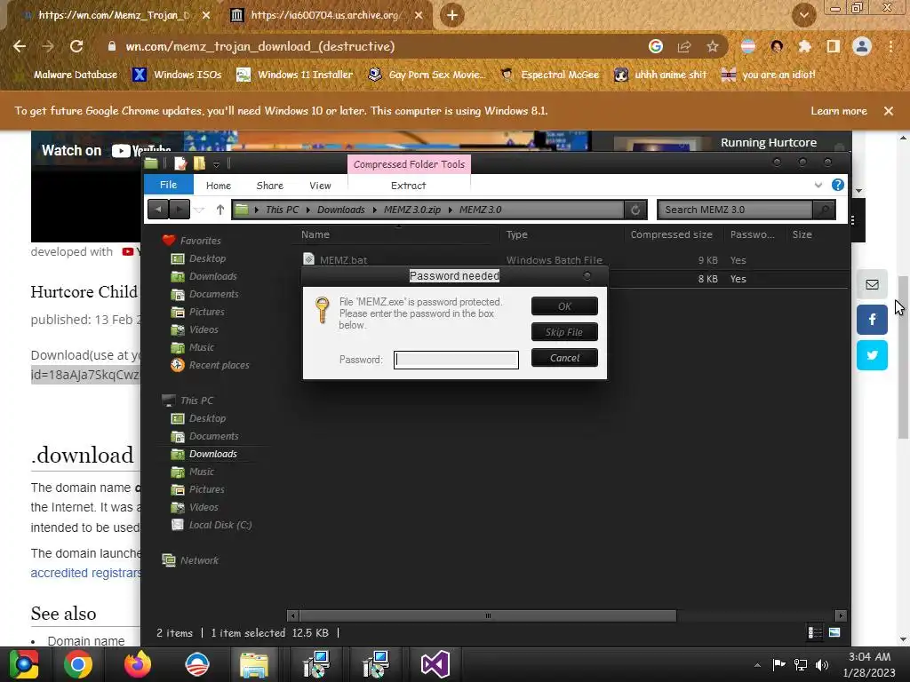Open the Windows 11 Installer bookmark

pos(295,75)
